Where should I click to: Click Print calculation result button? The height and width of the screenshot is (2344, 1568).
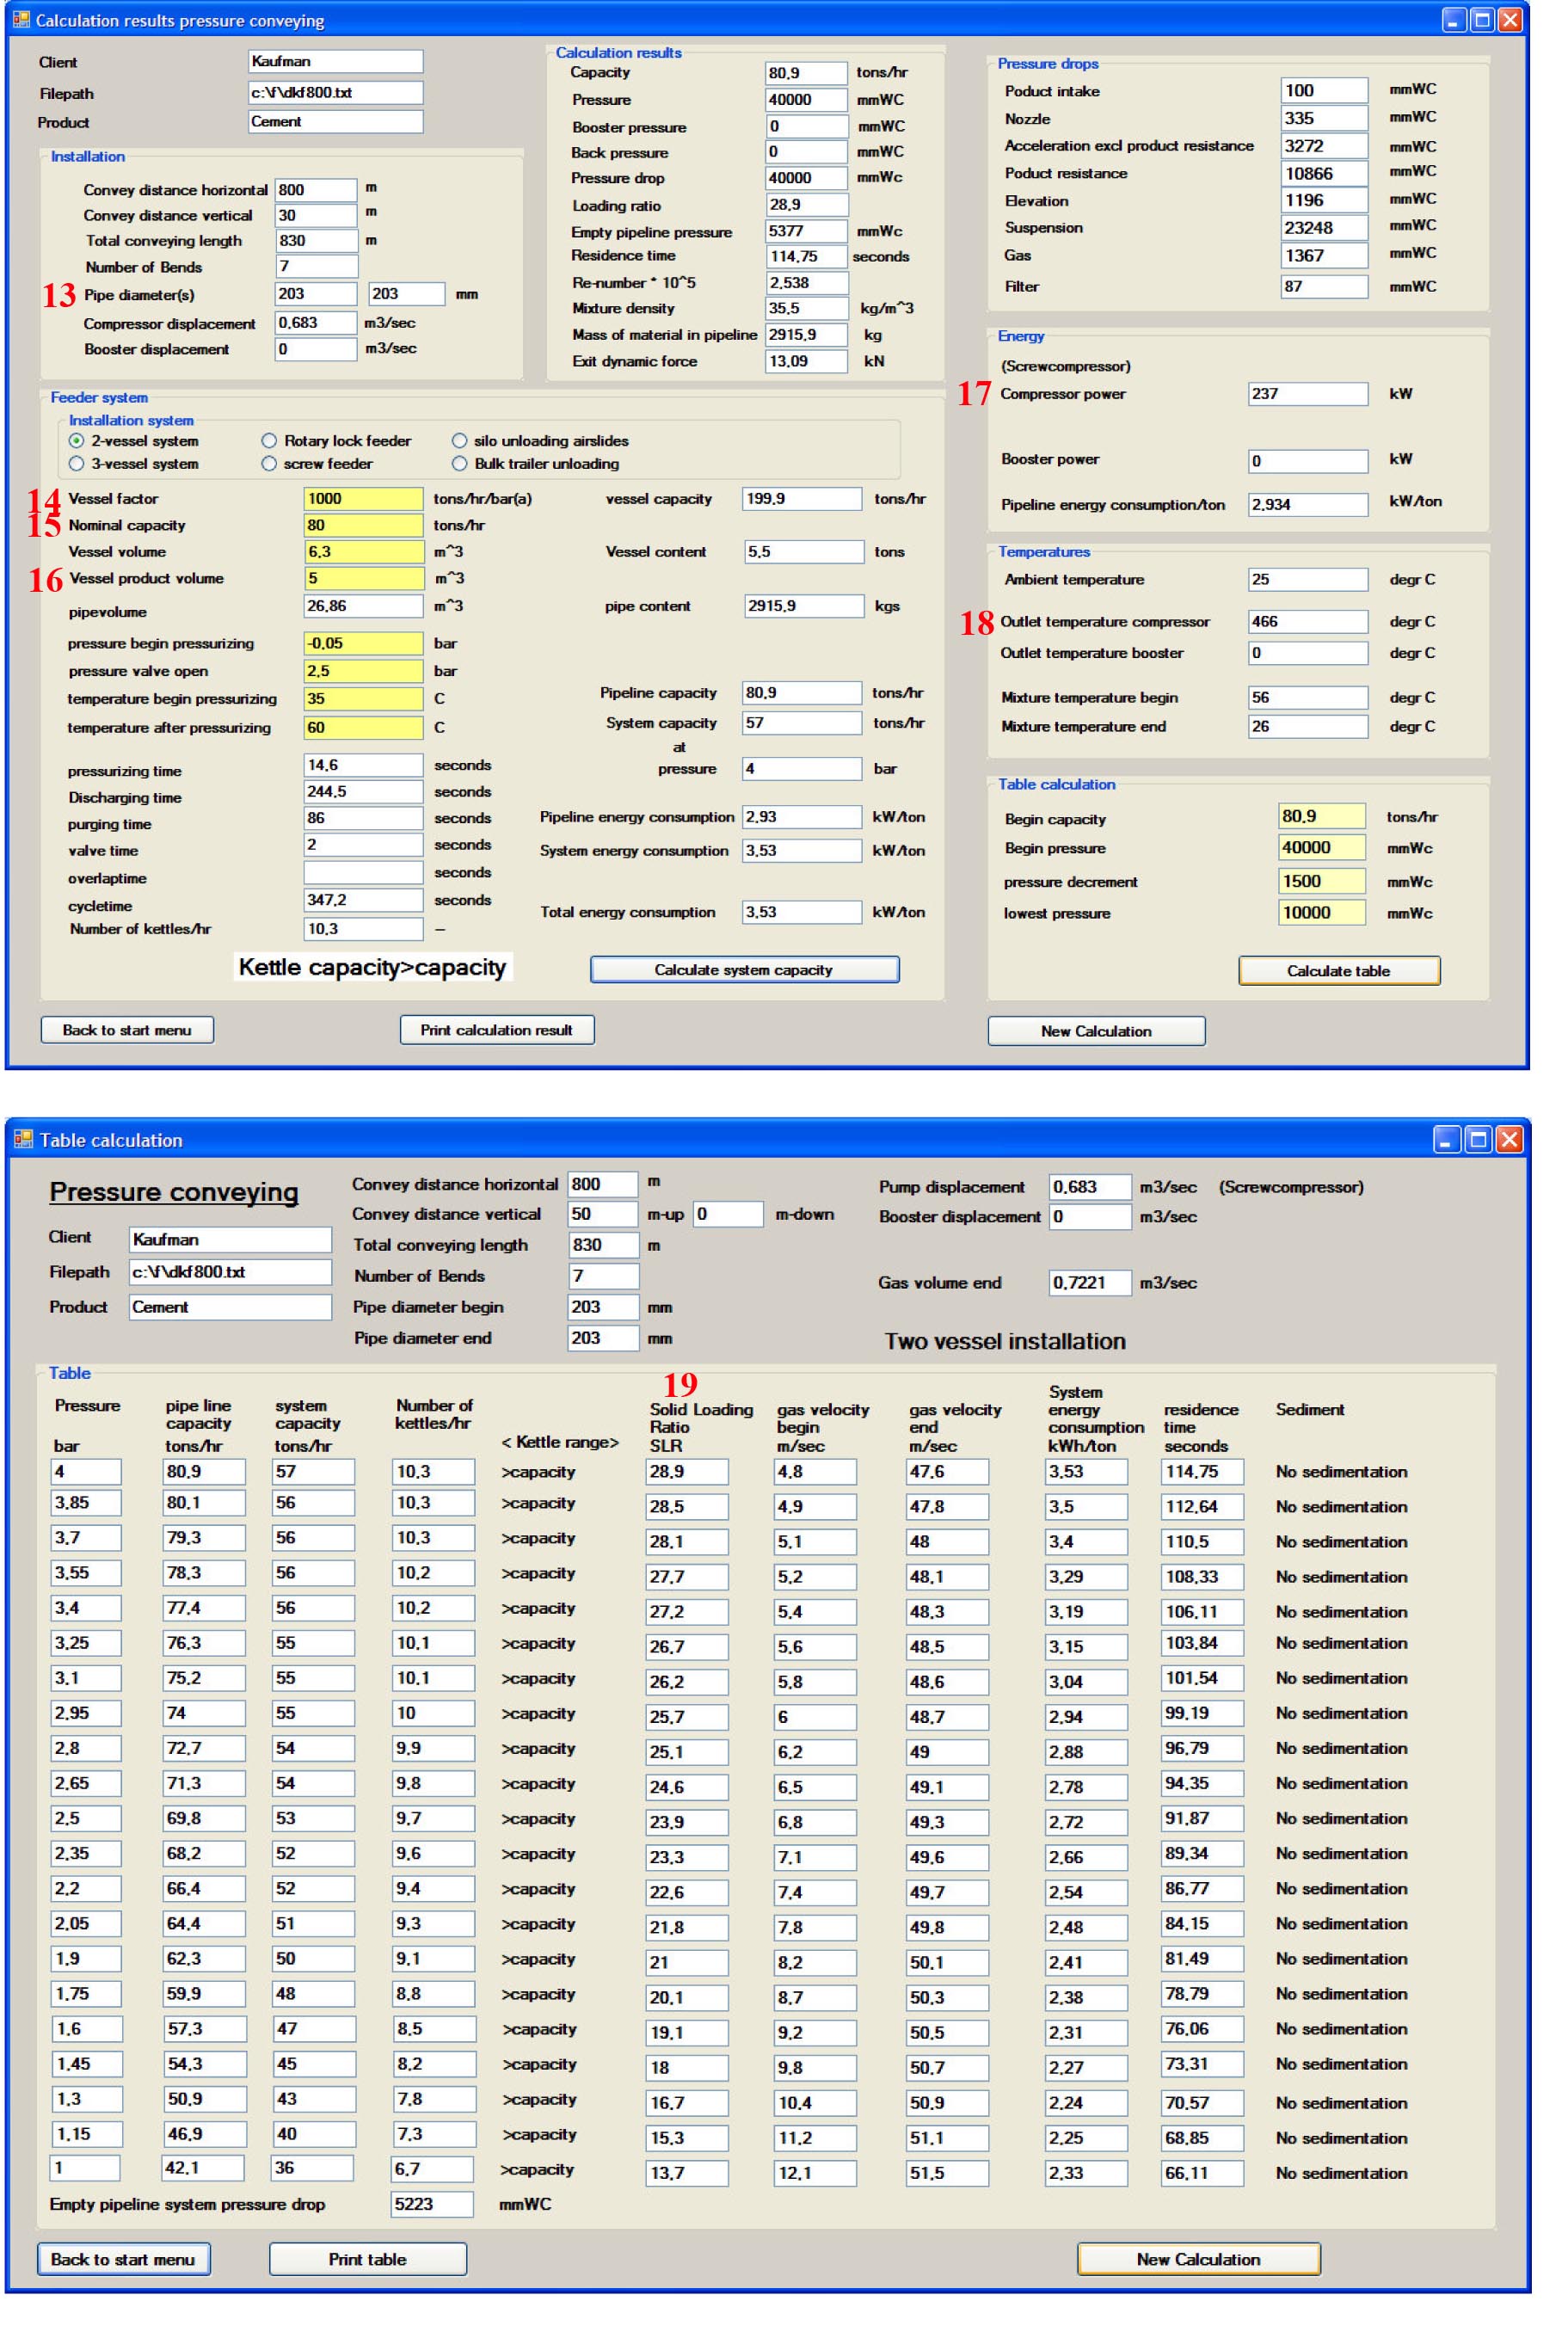(497, 1030)
